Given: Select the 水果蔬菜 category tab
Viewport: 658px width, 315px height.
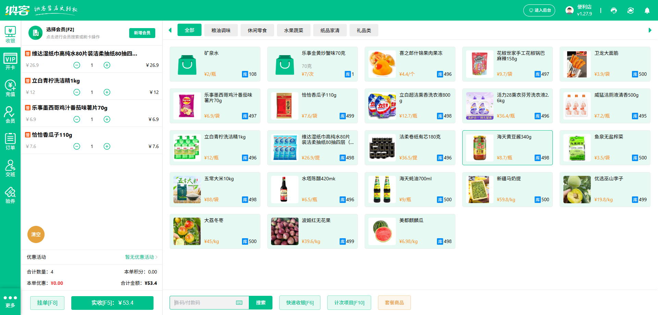Looking at the screenshot, I should [293, 31].
